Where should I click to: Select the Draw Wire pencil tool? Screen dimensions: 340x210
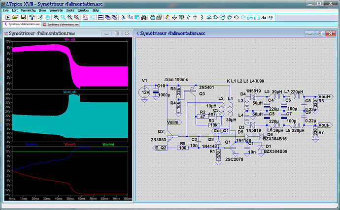click(x=168, y=17)
